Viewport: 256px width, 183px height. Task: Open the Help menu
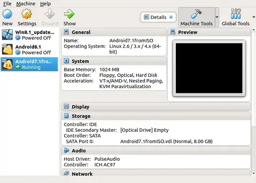(46, 4)
